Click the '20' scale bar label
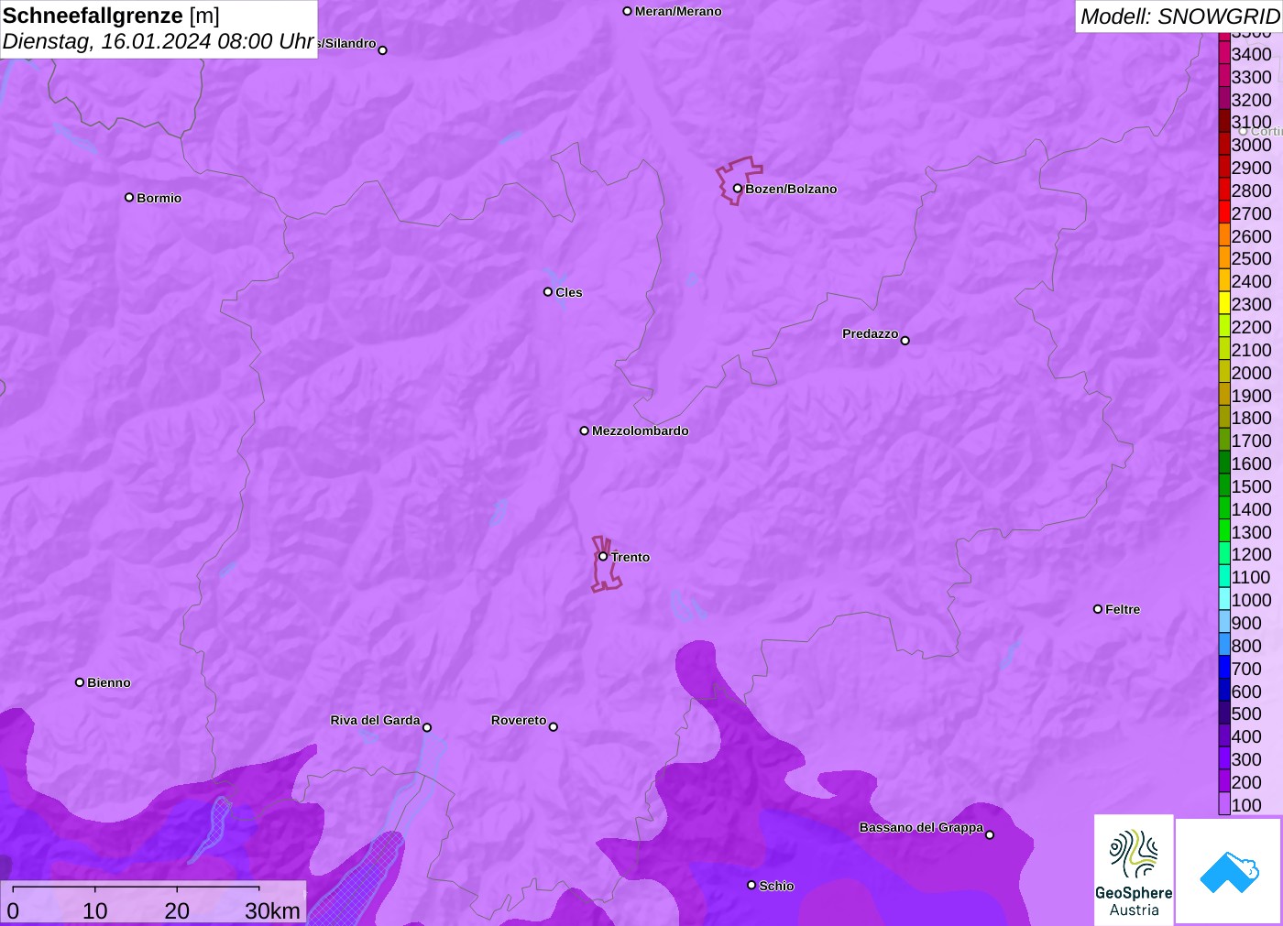This screenshot has width=1283, height=926. click(177, 910)
